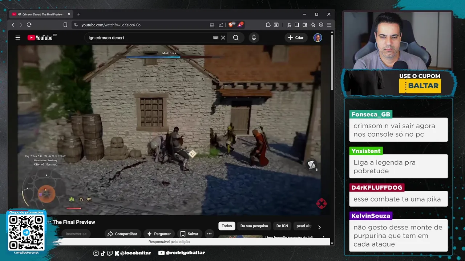Reload the page in the browser

click(29, 25)
